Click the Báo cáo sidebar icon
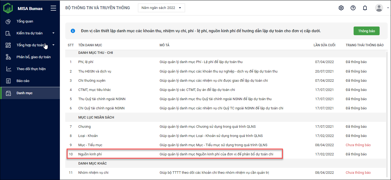 click(x=8, y=81)
